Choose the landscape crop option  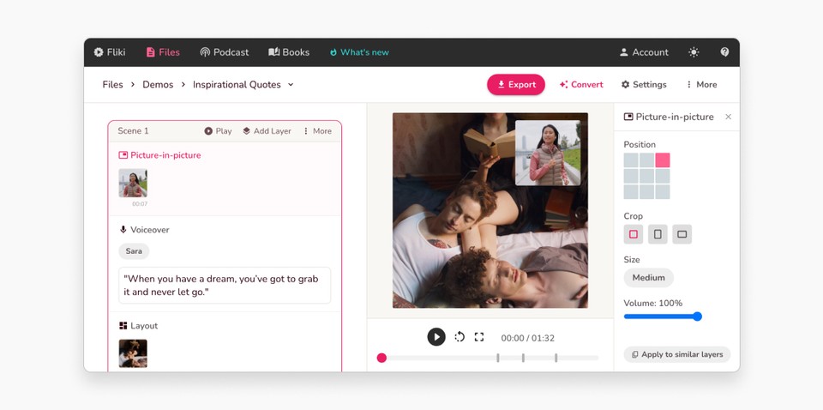tap(682, 234)
